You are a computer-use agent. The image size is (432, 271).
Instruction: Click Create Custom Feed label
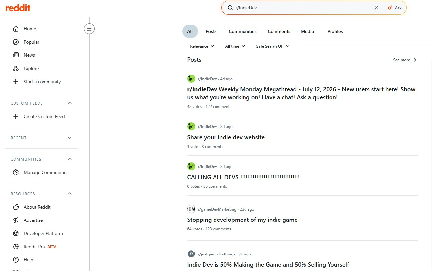point(44,116)
